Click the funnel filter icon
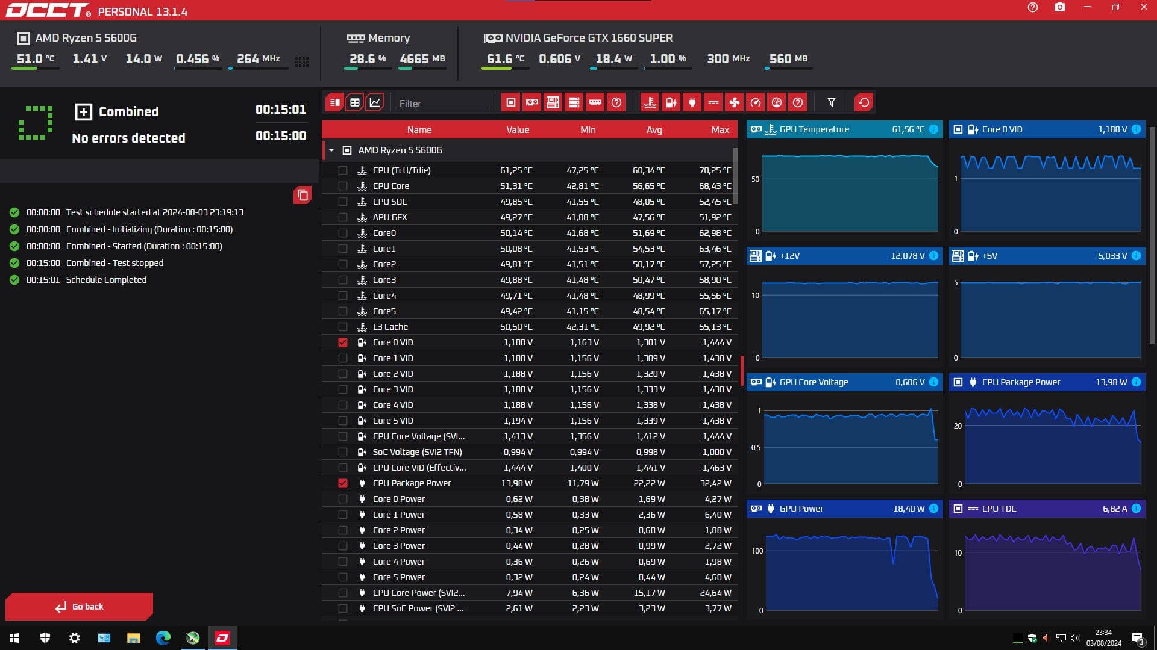This screenshot has height=650, width=1157. click(x=832, y=102)
